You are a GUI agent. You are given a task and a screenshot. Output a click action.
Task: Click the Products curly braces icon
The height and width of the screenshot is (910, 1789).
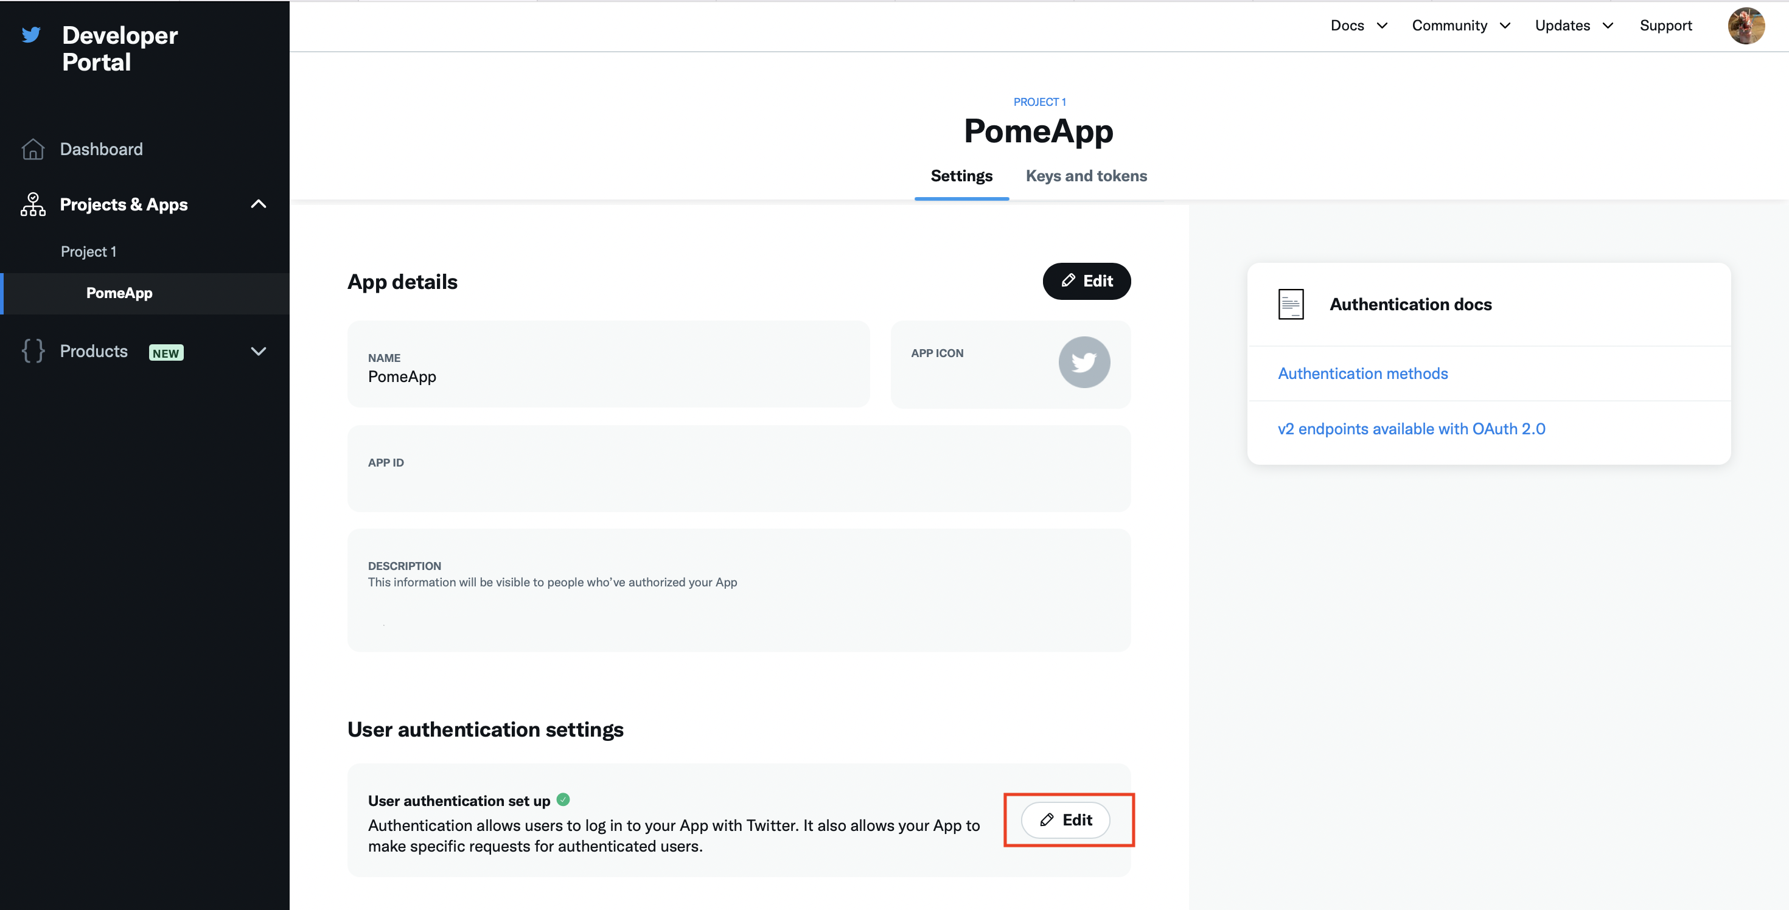coord(33,351)
